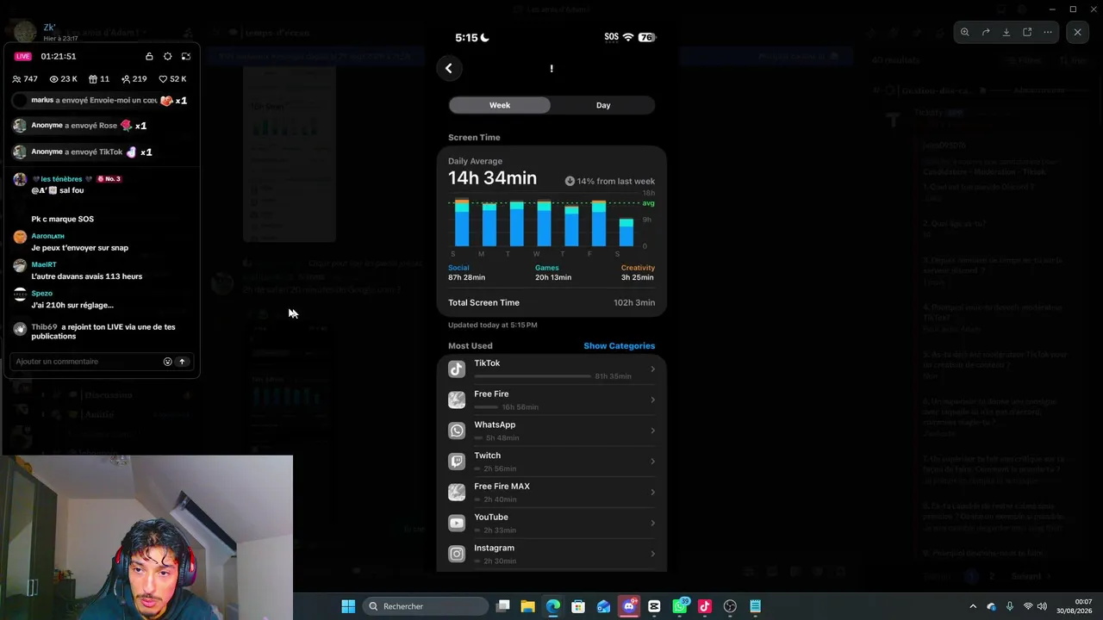Viewport: 1103px width, 620px height.
Task: Open the three-dot more options menu
Action: [x=1048, y=33]
